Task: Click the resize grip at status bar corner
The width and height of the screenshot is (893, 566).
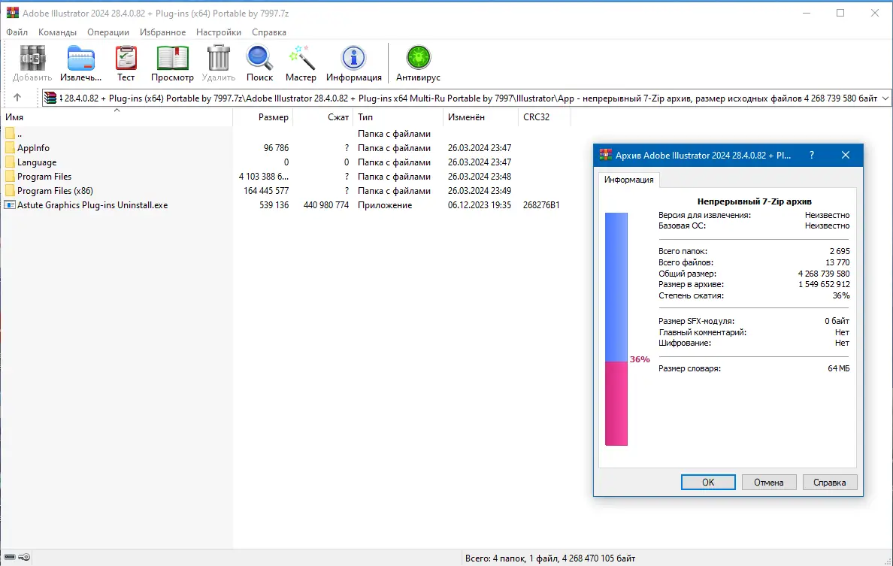Action: pos(887,560)
